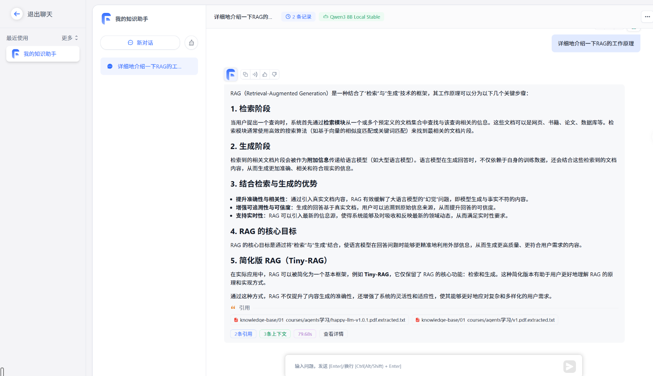653x376 pixels.
Task: Click the 我的知识助手 logo in chat panel header
Action: (x=106, y=18)
